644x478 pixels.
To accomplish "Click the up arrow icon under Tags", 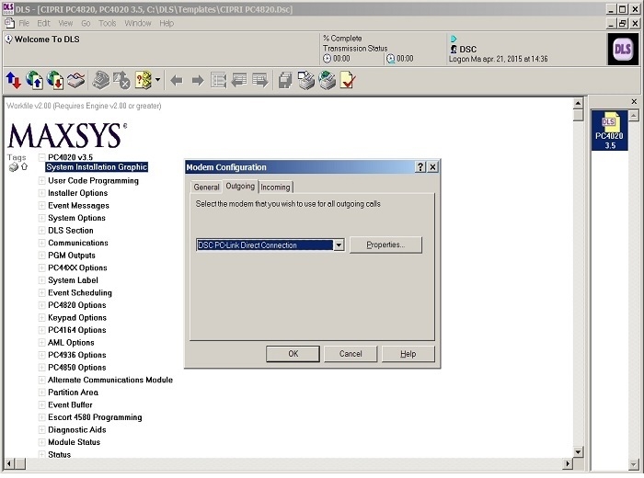I will tap(24, 166).
